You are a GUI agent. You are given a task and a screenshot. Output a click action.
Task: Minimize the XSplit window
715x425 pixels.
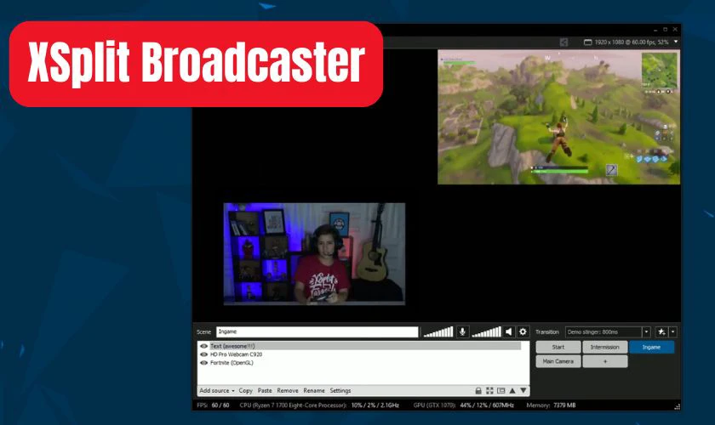tap(655, 30)
